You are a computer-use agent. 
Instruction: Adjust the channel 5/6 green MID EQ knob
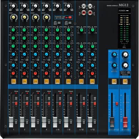57,38
